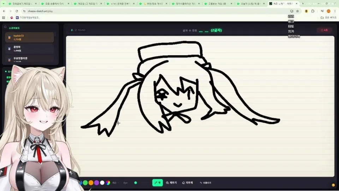Open the apps grid in bookmarks bar
The width and height of the screenshot is (339, 191).
tap(4, 18)
